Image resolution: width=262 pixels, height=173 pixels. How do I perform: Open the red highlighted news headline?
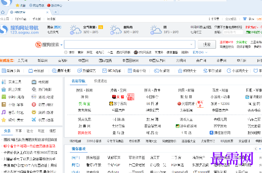tap(29, 146)
